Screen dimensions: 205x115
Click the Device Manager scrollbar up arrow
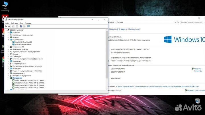click(x=106, y=30)
